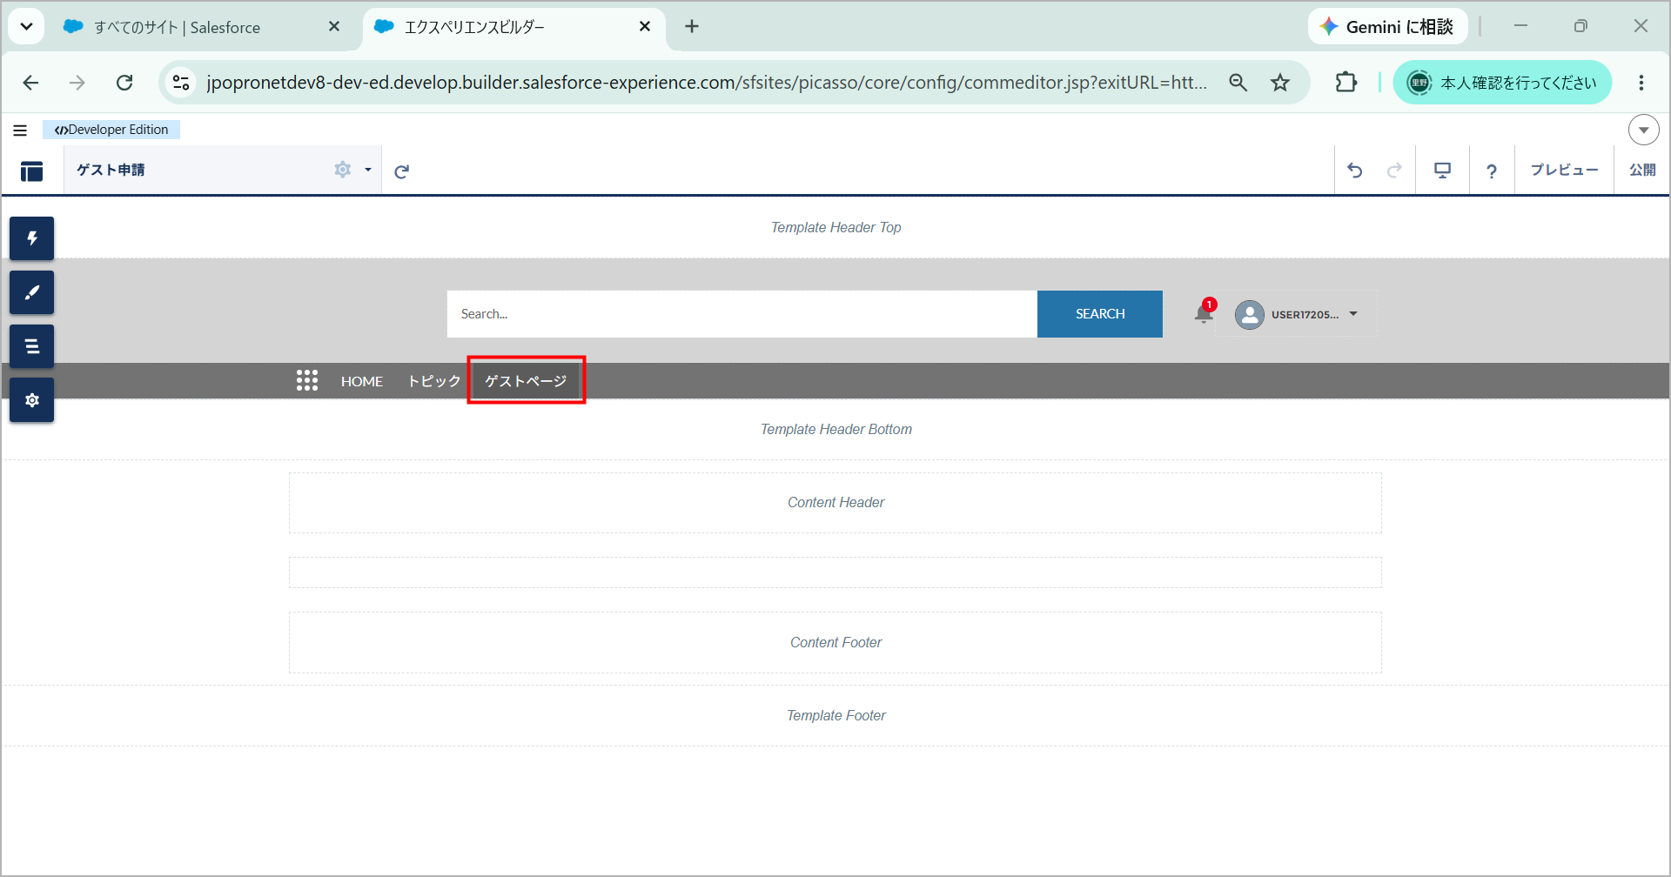Expand the ゲスト申請 page dropdown arrow
This screenshot has width=1671, height=877.
pyautogui.click(x=368, y=170)
